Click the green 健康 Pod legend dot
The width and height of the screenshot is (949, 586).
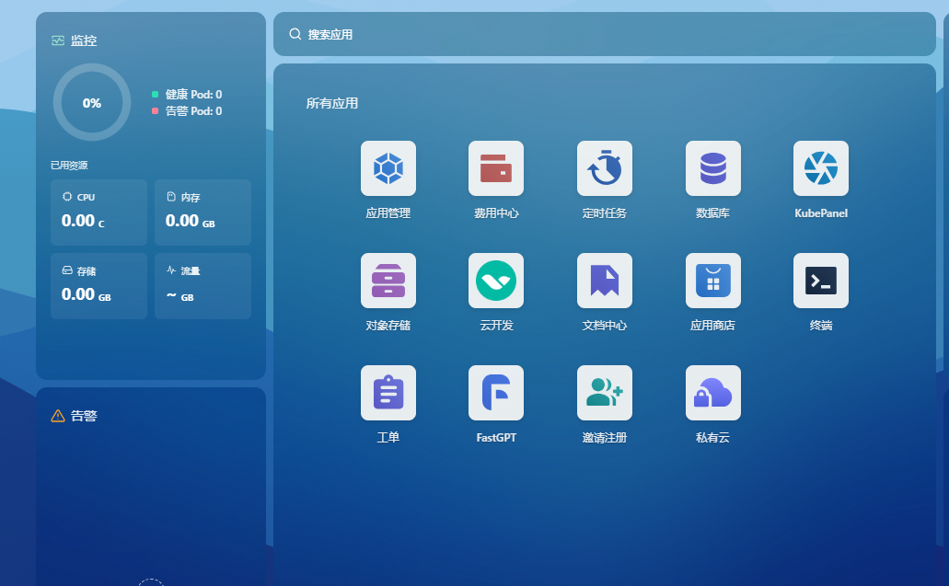(x=155, y=95)
